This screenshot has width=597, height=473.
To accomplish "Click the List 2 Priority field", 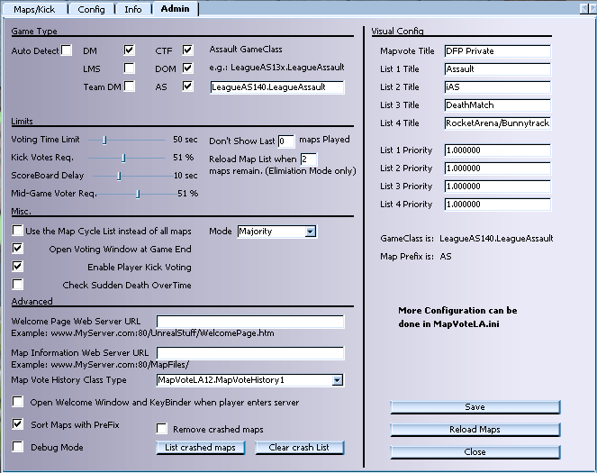I will (497, 168).
